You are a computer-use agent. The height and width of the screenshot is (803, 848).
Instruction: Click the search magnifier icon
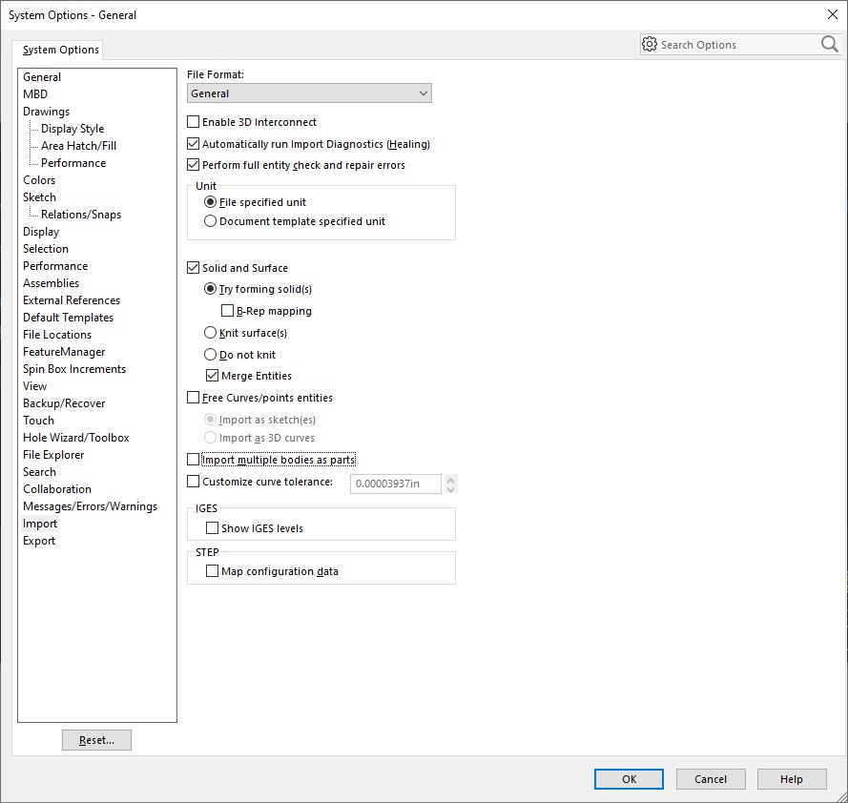[x=829, y=44]
